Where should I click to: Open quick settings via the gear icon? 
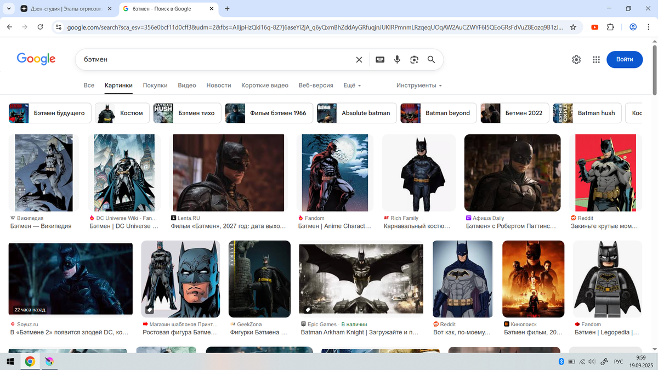tap(576, 59)
